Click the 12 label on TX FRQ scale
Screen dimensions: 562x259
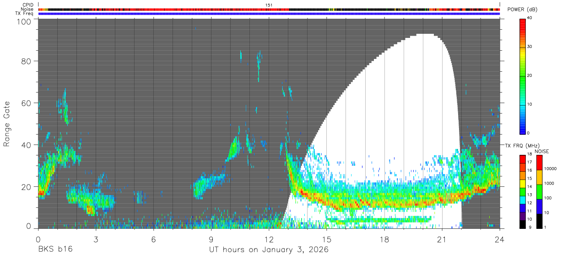tap(530, 203)
